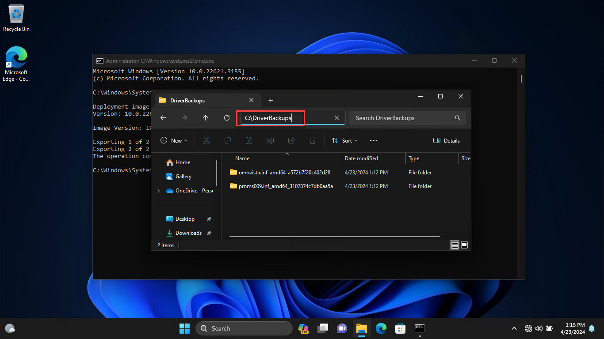604x339 pixels.
Task: Open the New dropdown menu
Action: coord(174,140)
